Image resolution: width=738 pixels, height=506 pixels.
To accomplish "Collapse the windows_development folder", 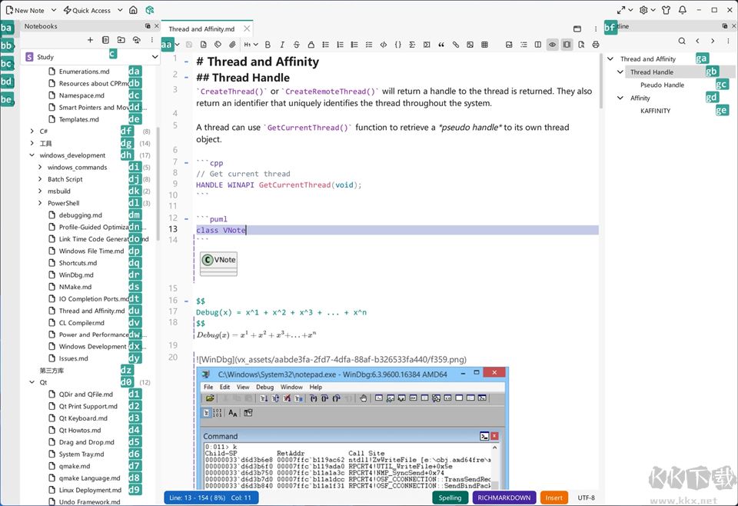I will [32, 155].
